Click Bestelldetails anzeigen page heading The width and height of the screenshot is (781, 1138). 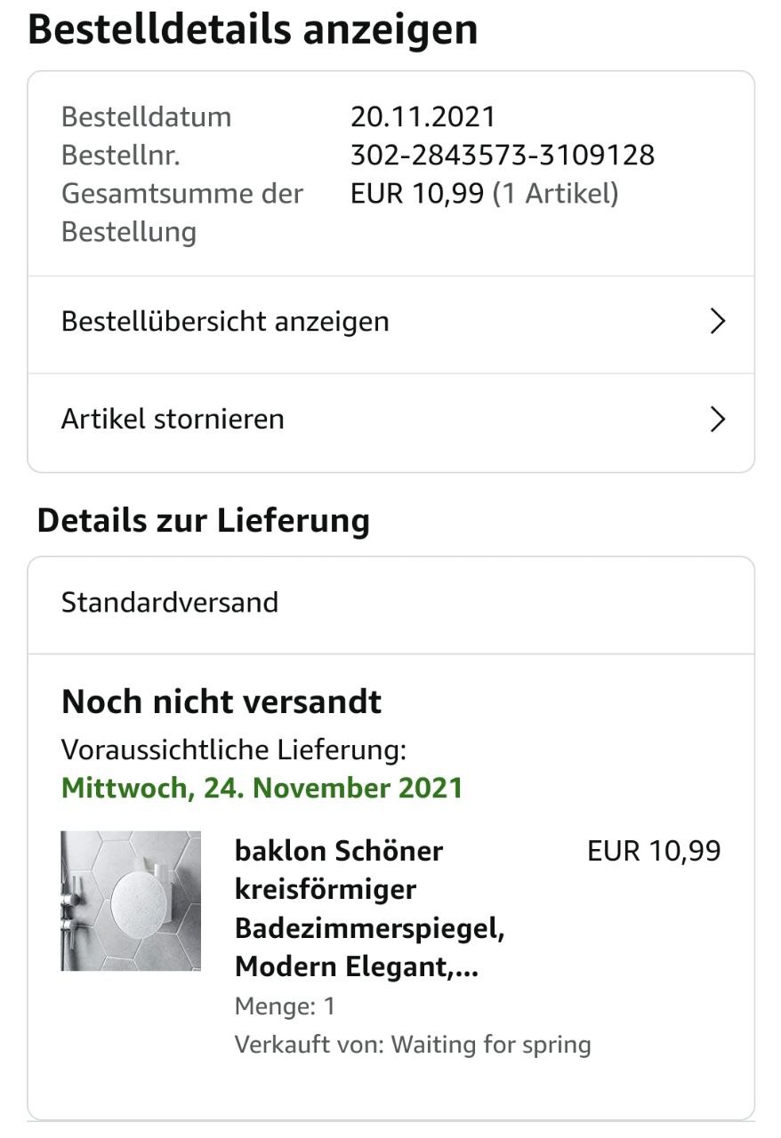coord(253,29)
